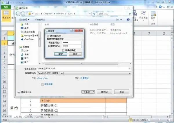174x123 pixels.
Task: Expand the path arrow after 1201 in address bar
Action: [75, 14]
